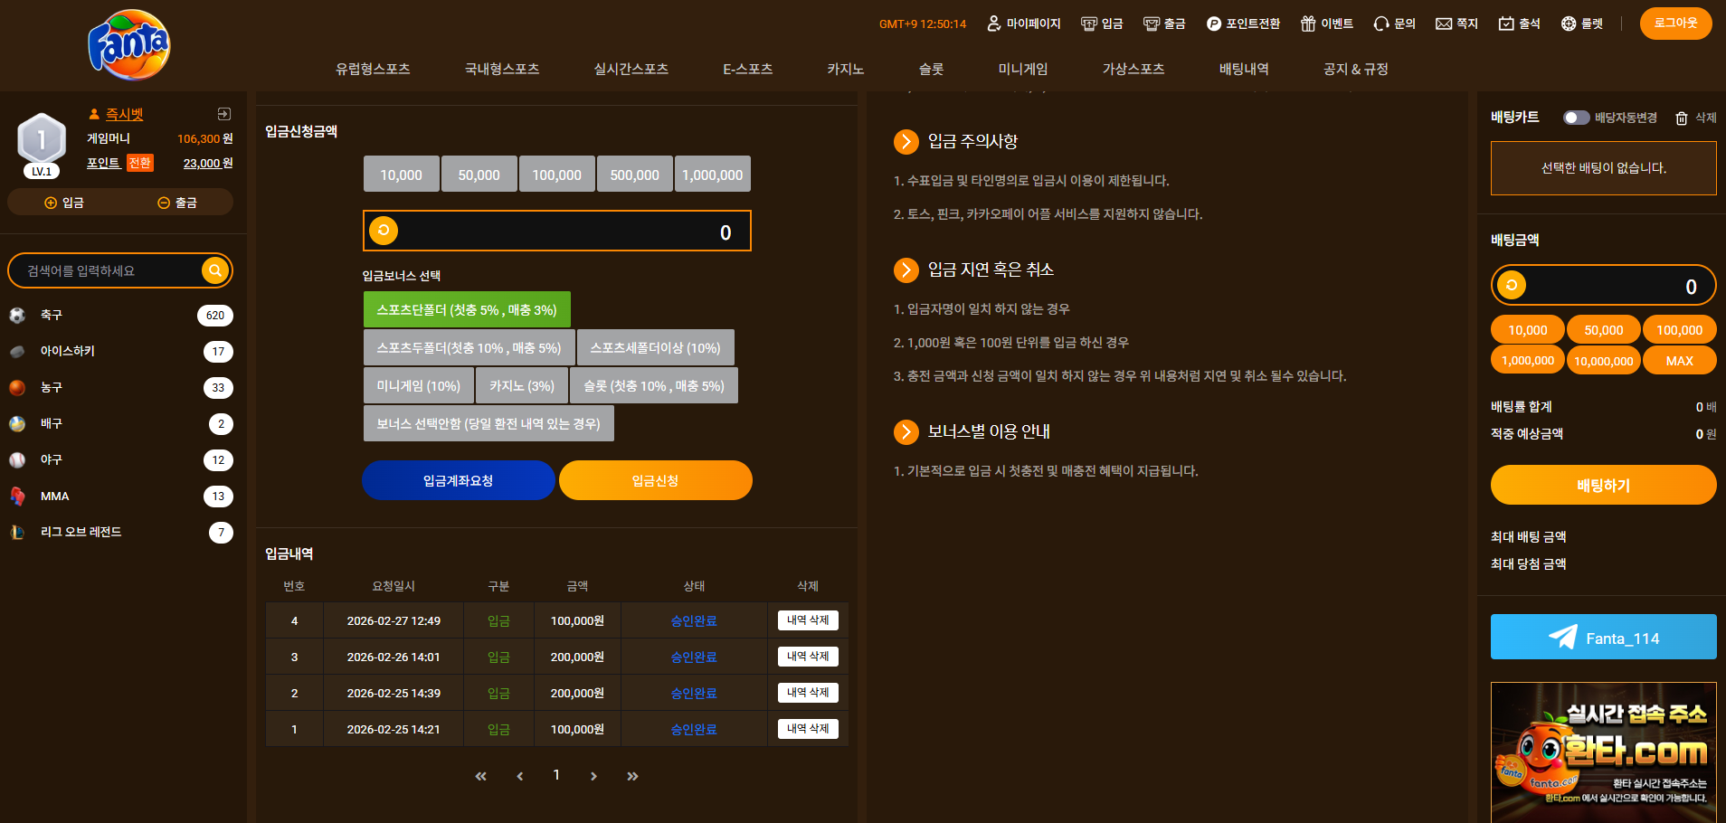Select the 보너스 선택안함 bonus option
Viewport: 1726px width, 823px height.
(488, 423)
